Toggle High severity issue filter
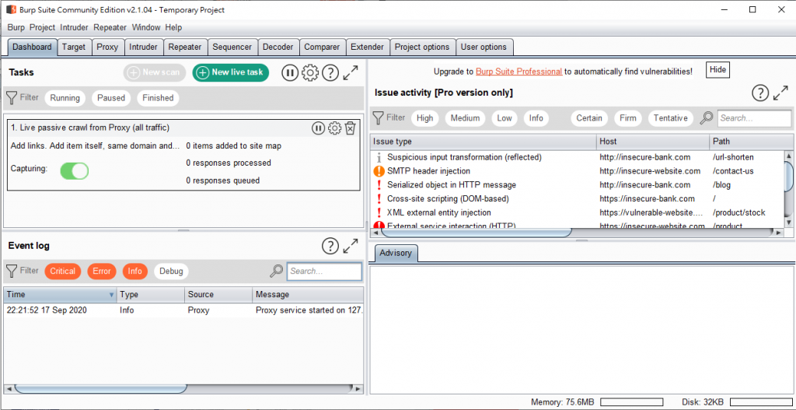 point(425,118)
